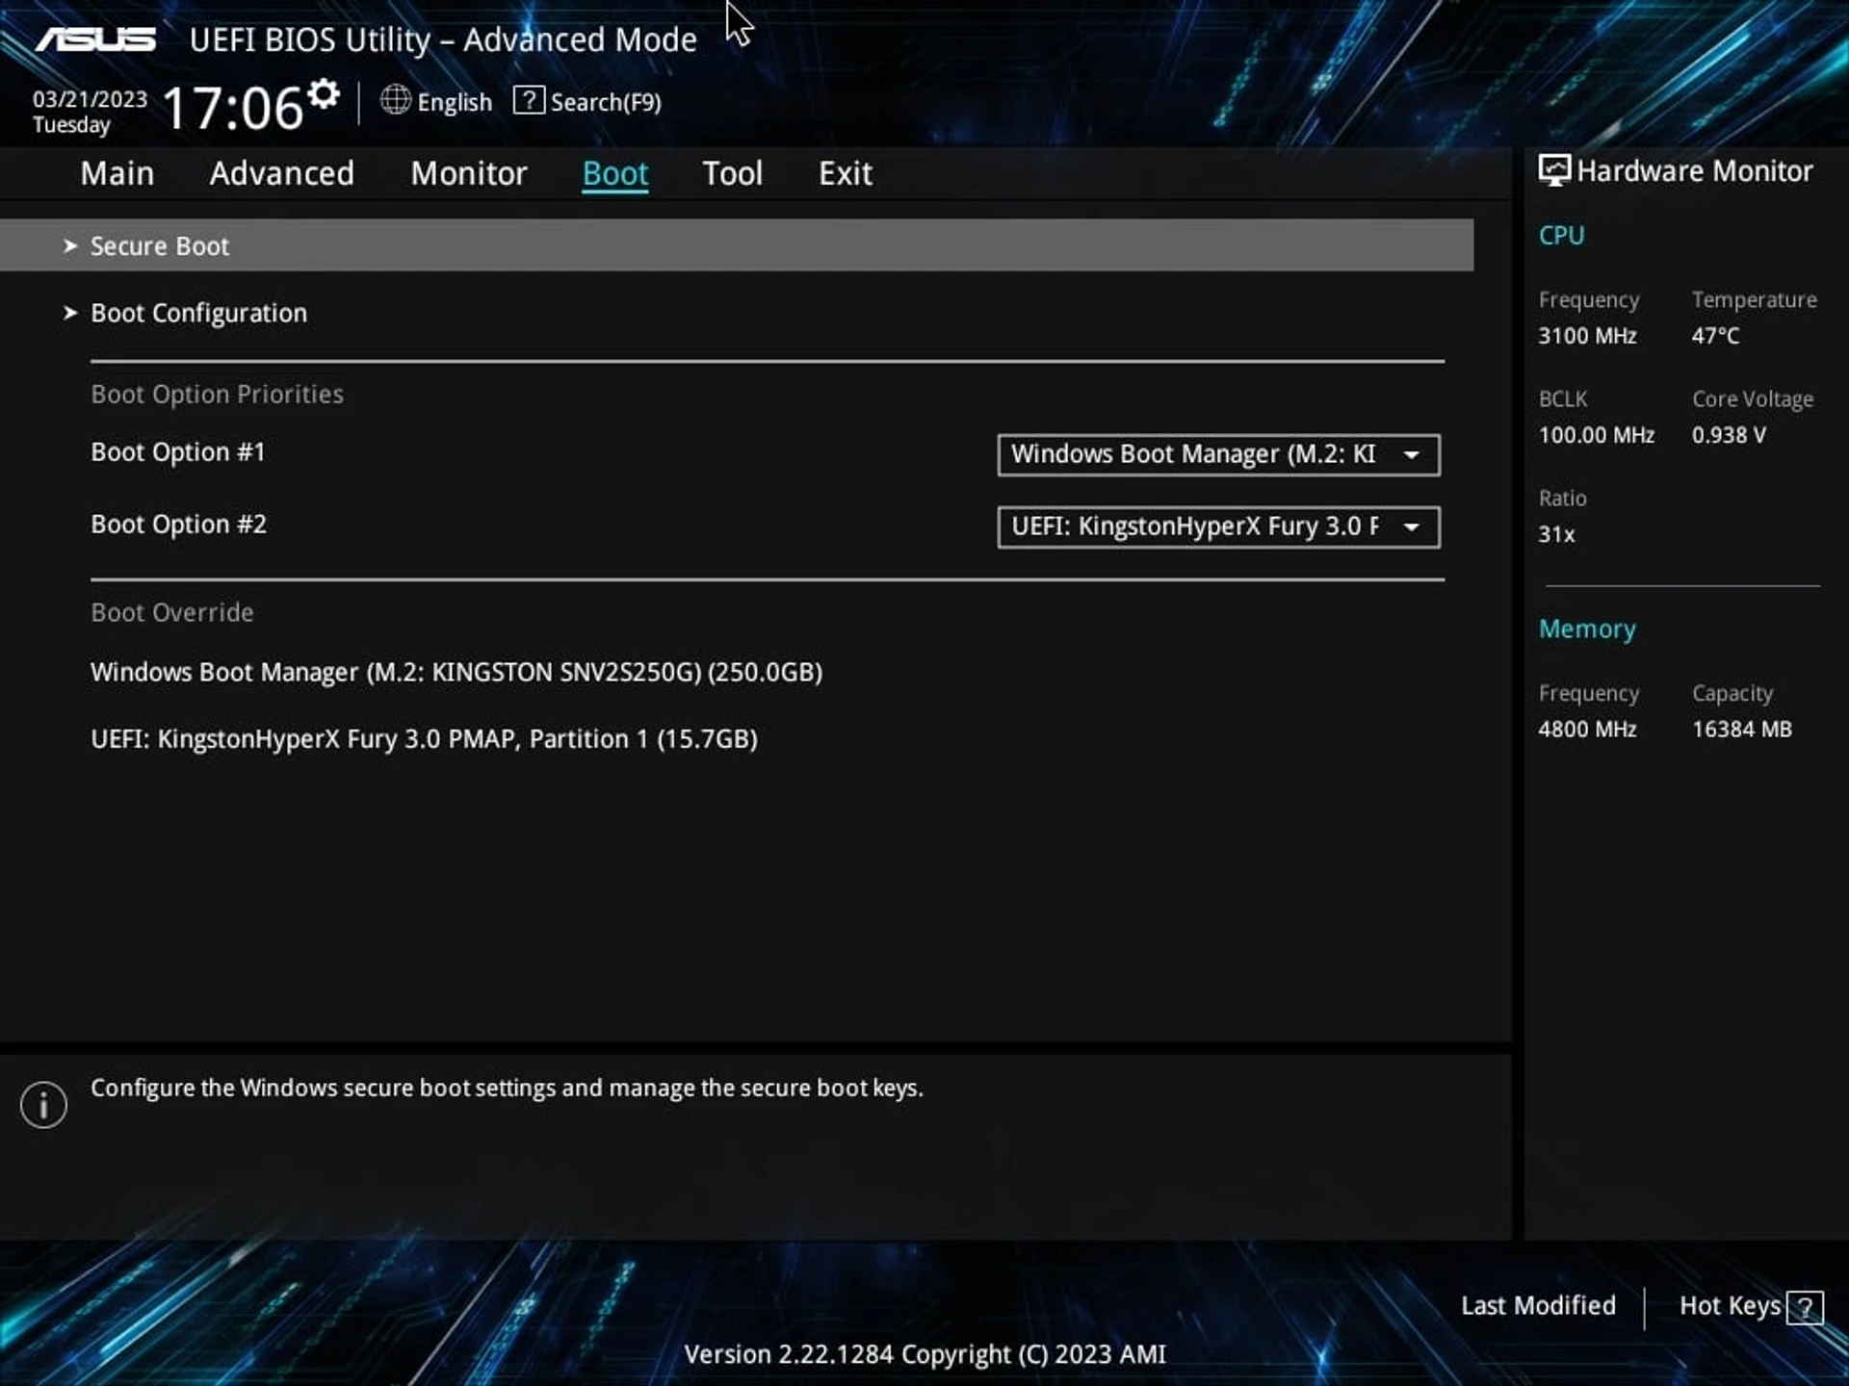1849x1386 pixels.
Task: Click the secure boot help description
Action: click(x=507, y=1089)
